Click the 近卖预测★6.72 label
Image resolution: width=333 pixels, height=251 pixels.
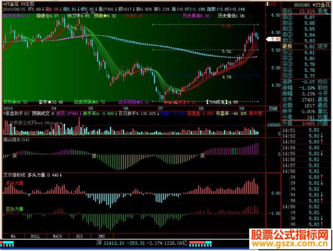(89, 102)
